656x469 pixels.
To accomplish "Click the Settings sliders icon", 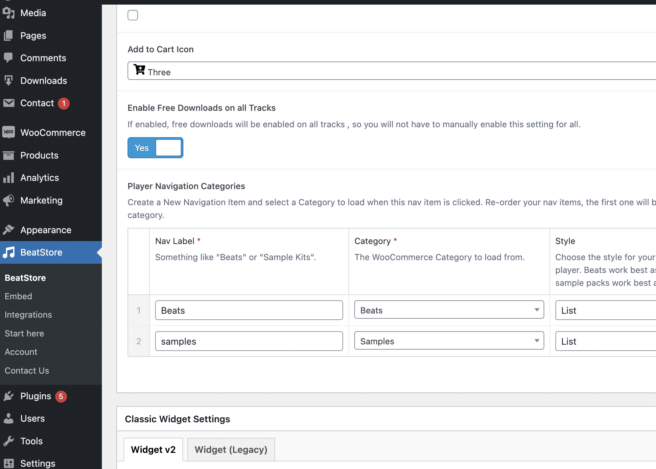I will tap(9, 463).
